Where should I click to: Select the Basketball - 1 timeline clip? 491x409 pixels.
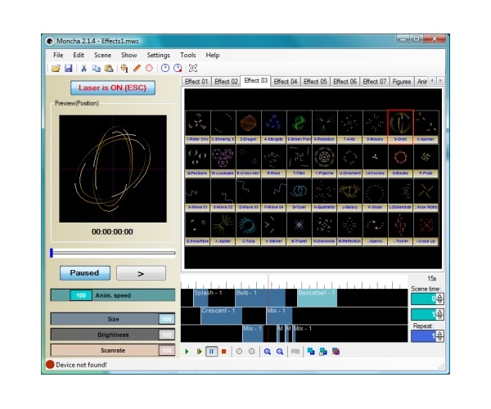click(x=317, y=298)
